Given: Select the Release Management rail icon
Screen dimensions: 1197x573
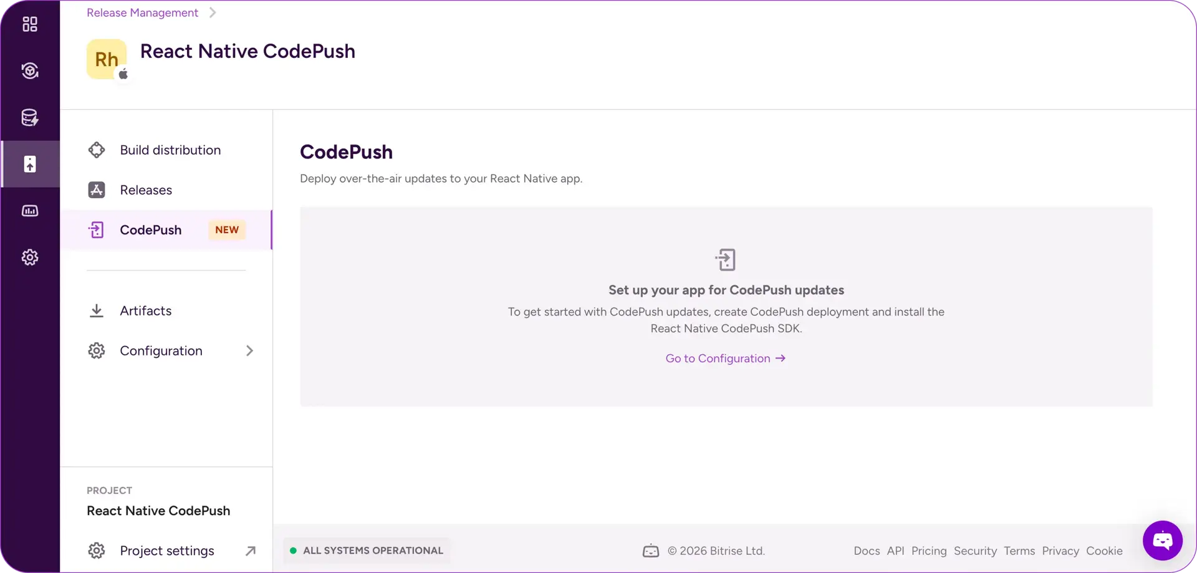Looking at the screenshot, I should pos(30,164).
